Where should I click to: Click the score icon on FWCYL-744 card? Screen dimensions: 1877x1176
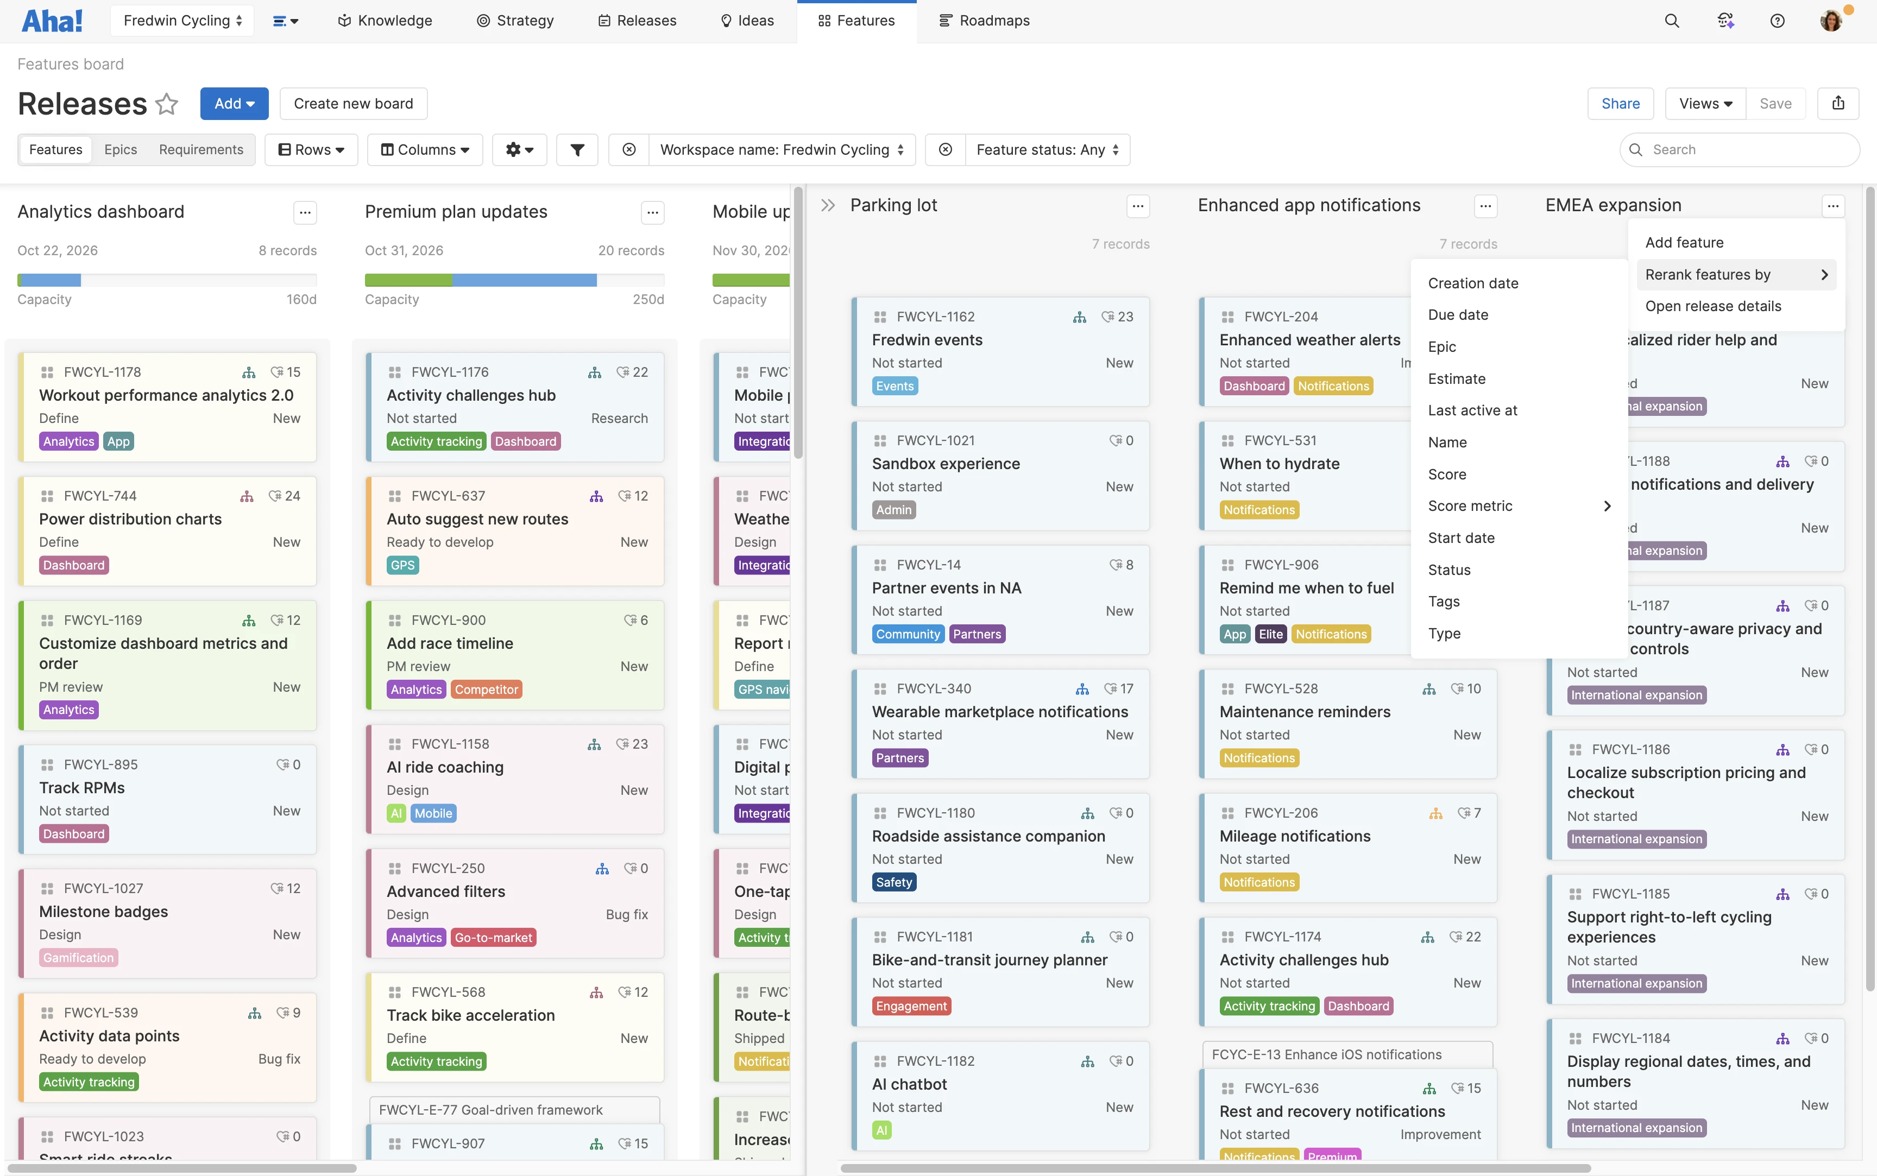[275, 496]
